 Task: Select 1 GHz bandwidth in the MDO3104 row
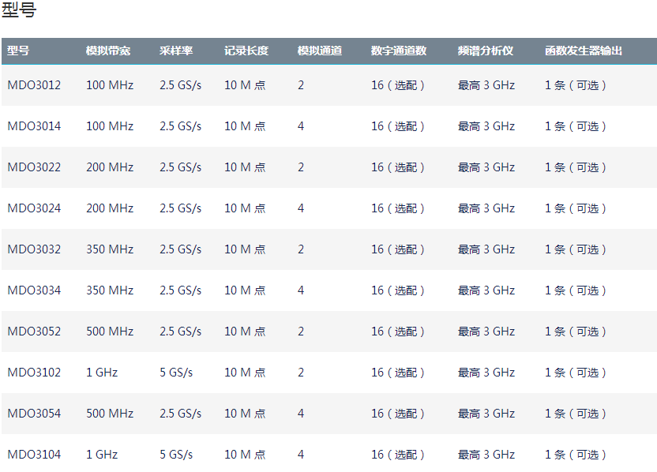pos(102,455)
